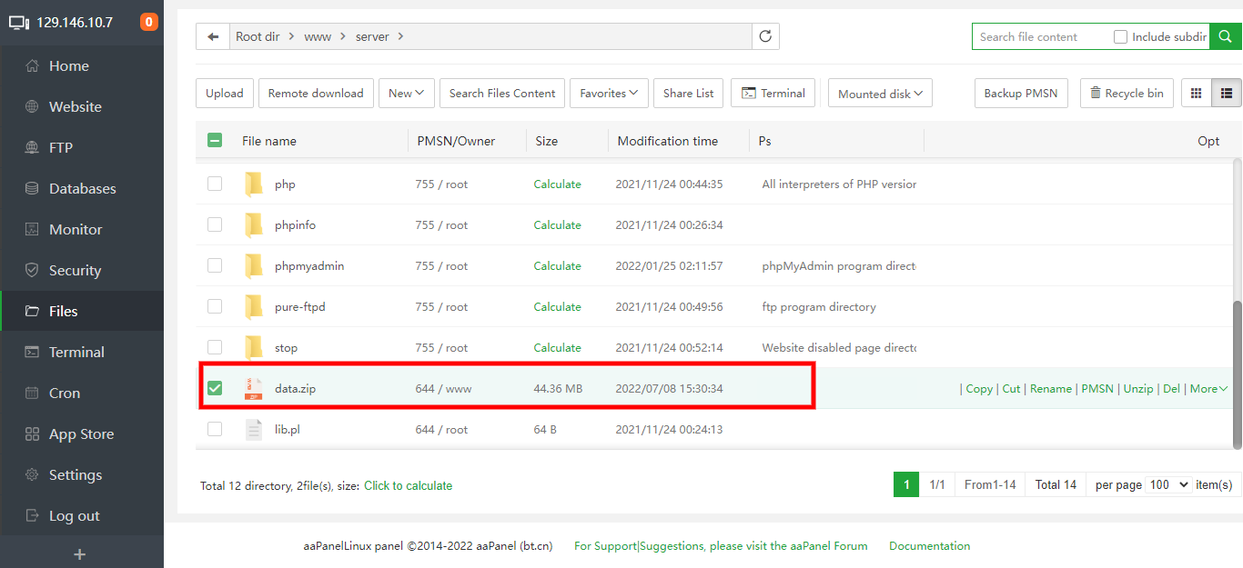Screen dimensions: 1243x568
Task: Click Calculate size for php folder
Action: click(557, 184)
